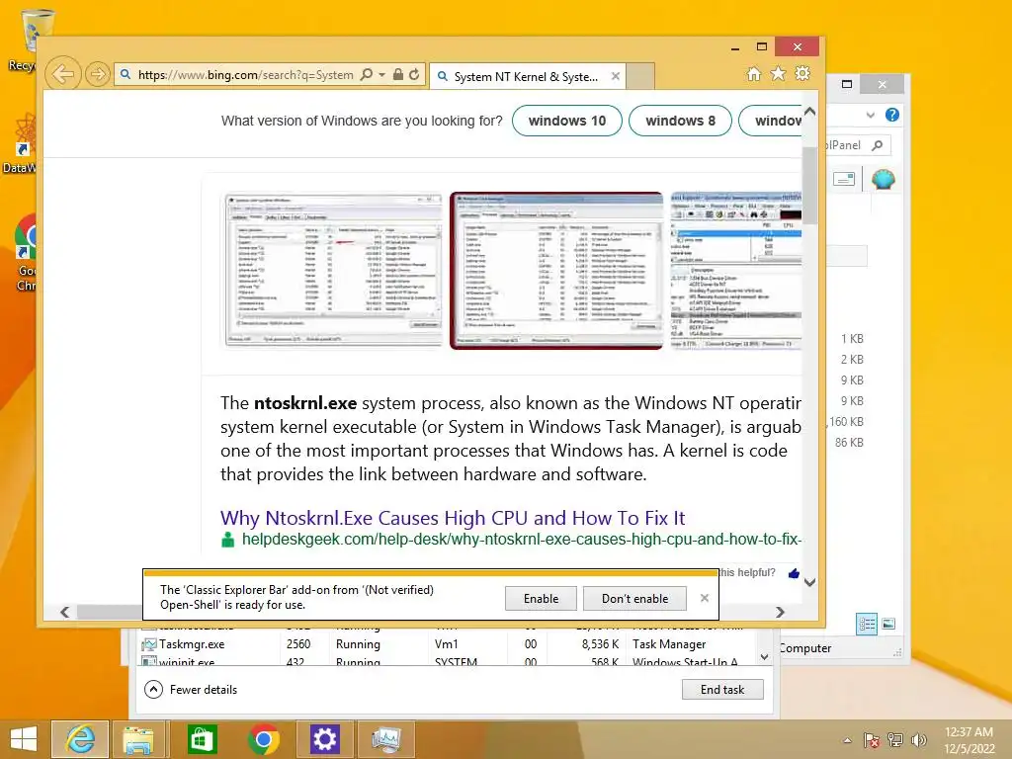Screen dimensions: 1012x759
Task: Open the red-bordered middle screenshot thumbnail
Action: pyautogui.click(x=556, y=271)
